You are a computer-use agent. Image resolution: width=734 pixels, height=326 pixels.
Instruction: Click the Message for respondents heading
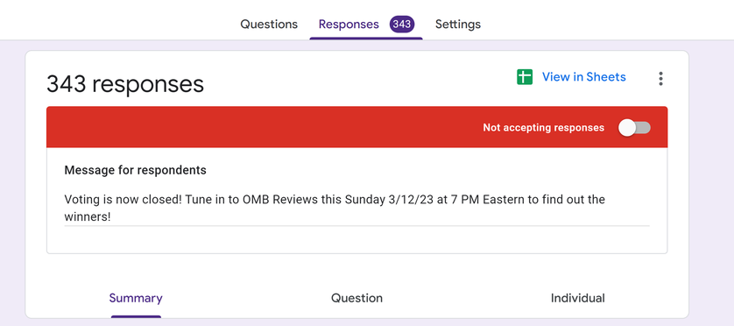[x=135, y=170]
